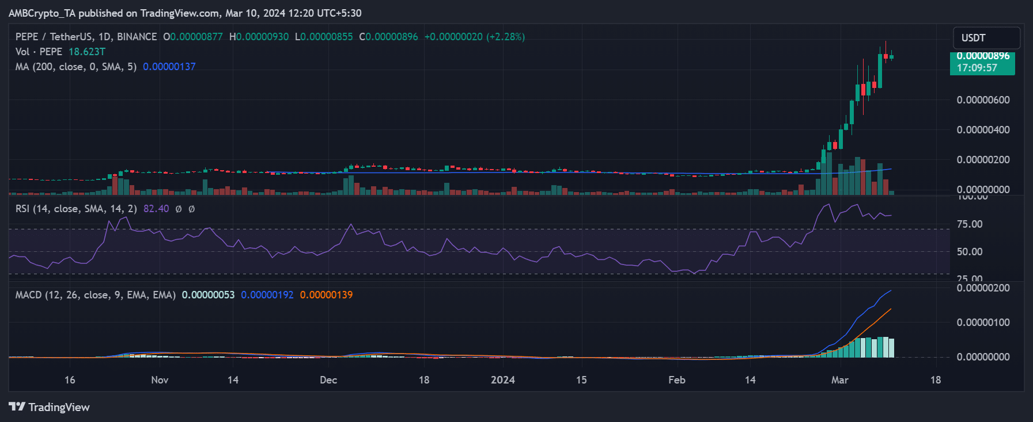The height and width of the screenshot is (422, 1033).
Task: Click the current price label 0.00000896
Action: pos(983,56)
